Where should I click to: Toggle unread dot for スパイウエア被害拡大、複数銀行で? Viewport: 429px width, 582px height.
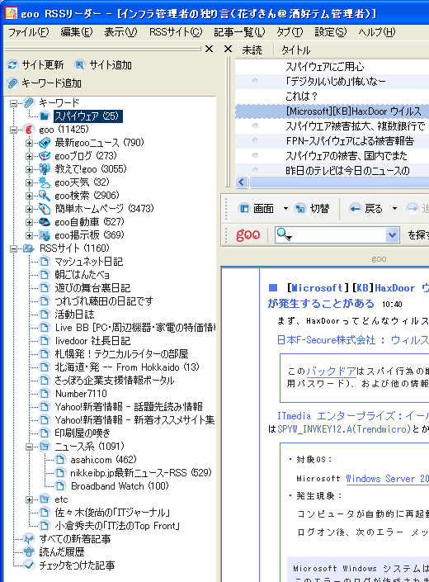[x=255, y=125]
